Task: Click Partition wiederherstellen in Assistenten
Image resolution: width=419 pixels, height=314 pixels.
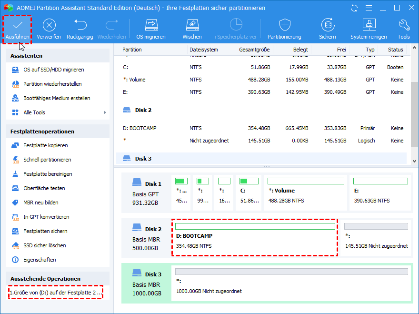Action: click(52, 84)
